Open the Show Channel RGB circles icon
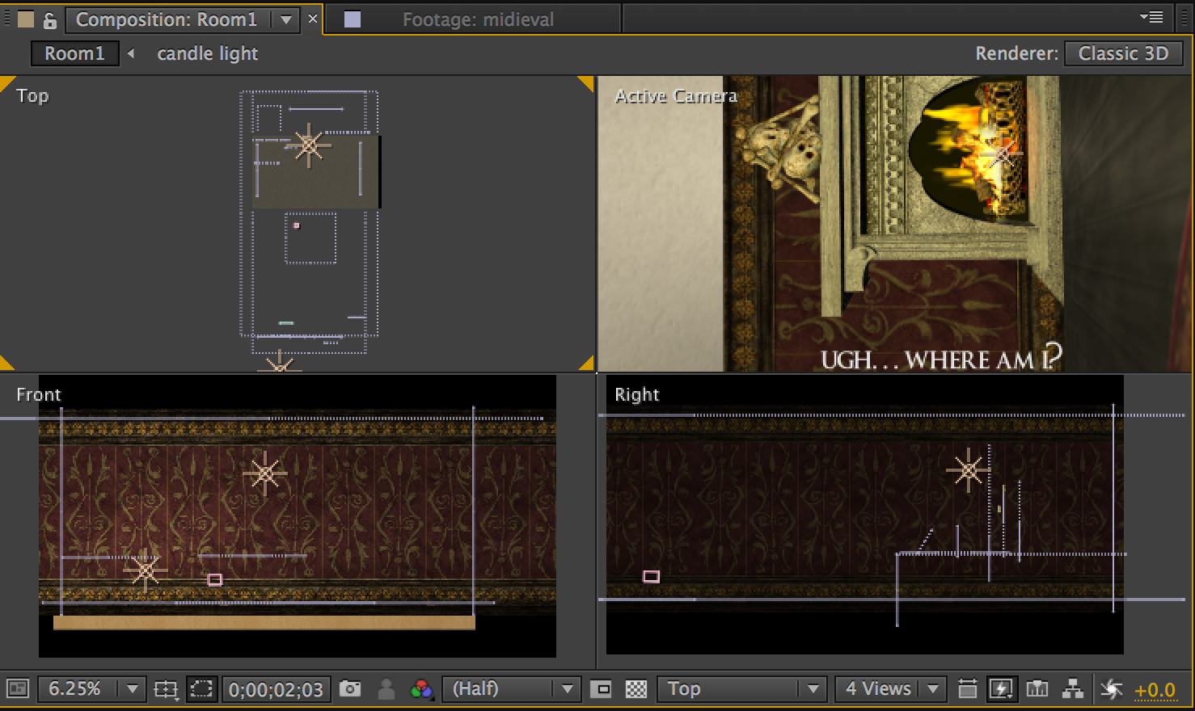 click(x=421, y=689)
